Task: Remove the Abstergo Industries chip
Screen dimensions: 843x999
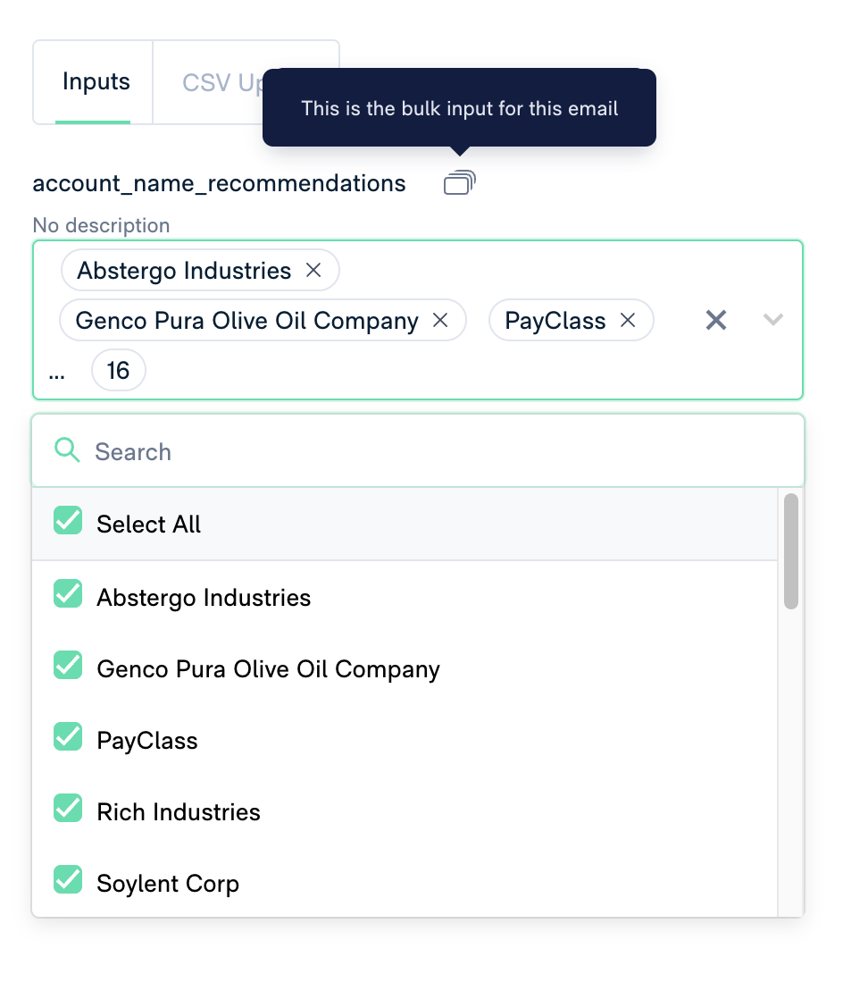Action: point(313,270)
